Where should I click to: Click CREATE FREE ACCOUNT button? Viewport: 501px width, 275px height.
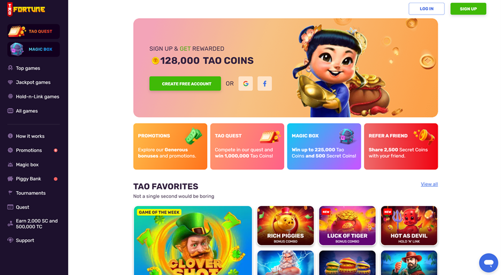185,83
